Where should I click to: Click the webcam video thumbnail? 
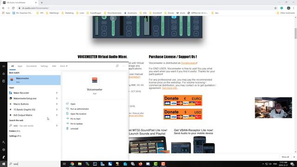coord(273,108)
